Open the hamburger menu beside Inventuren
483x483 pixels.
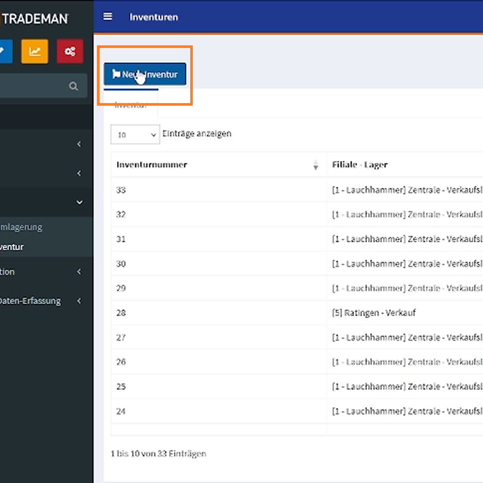[108, 16]
